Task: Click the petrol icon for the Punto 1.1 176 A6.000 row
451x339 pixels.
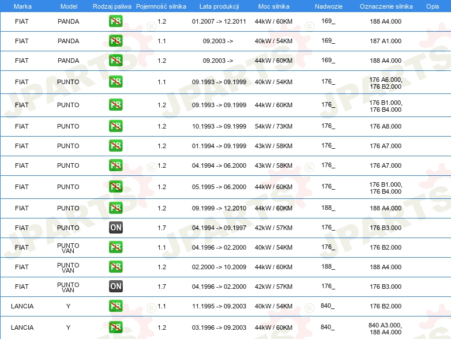Action: (115, 82)
